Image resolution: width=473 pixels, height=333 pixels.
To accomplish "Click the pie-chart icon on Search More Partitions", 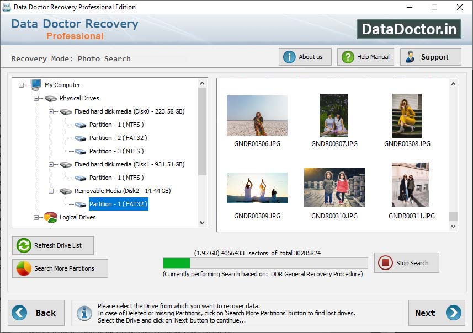I will (23, 268).
